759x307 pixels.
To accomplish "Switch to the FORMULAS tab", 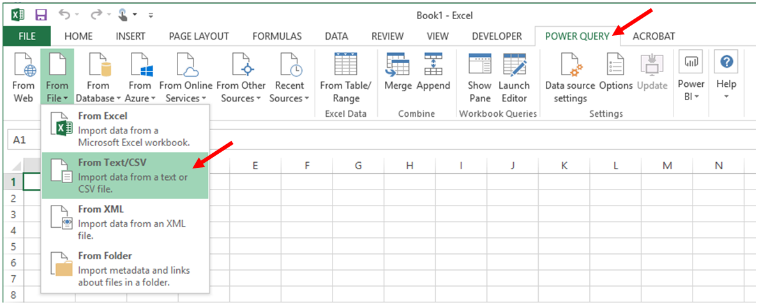I will point(277,36).
